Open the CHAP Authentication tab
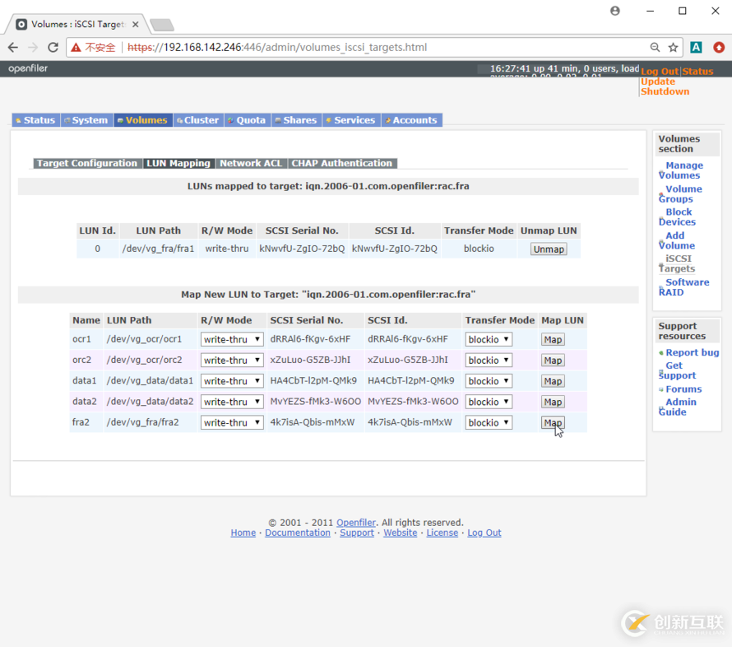The image size is (732, 647). [x=341, y=163]
